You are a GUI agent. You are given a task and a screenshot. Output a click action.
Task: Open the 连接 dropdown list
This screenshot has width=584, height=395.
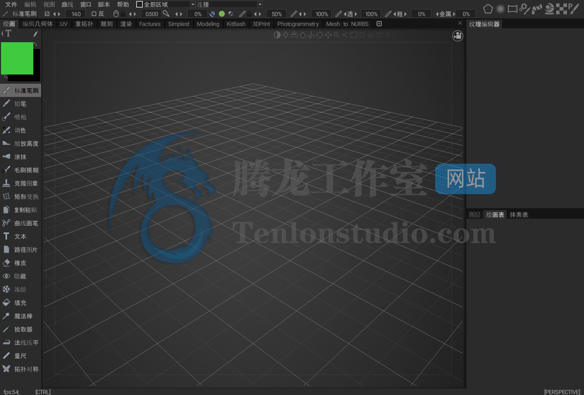pos(260,4)
